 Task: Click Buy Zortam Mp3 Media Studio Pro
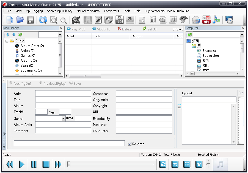click(167, 11)
